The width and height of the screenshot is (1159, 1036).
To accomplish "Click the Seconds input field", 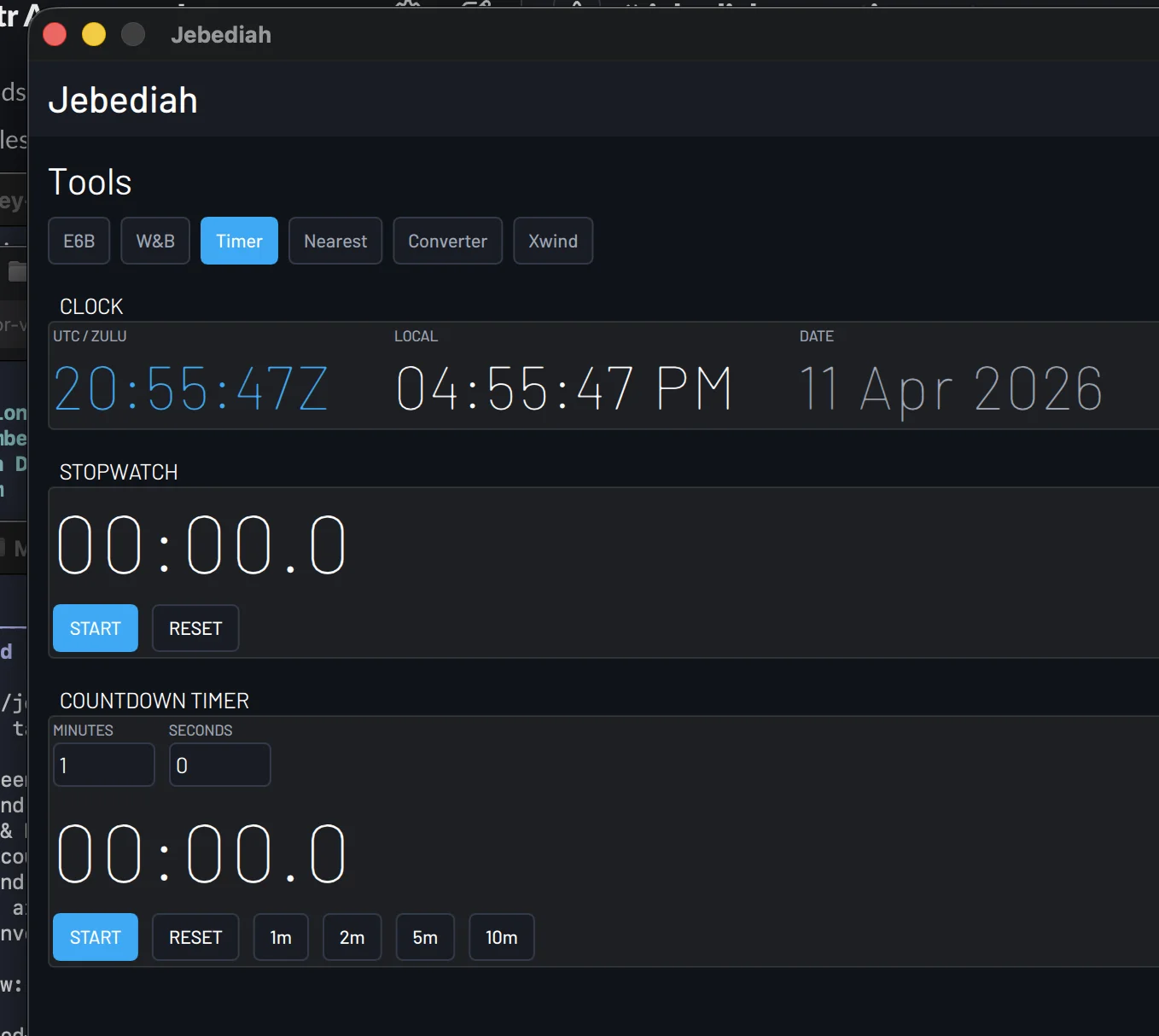I will (219, 765).
